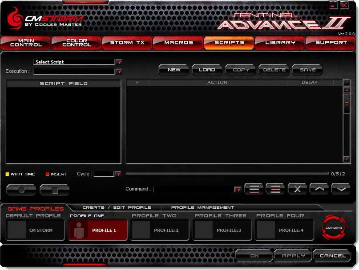Switch to the Color Control tab
The width and height of the screenshot is (359, 270).
(x=77, y=43)
